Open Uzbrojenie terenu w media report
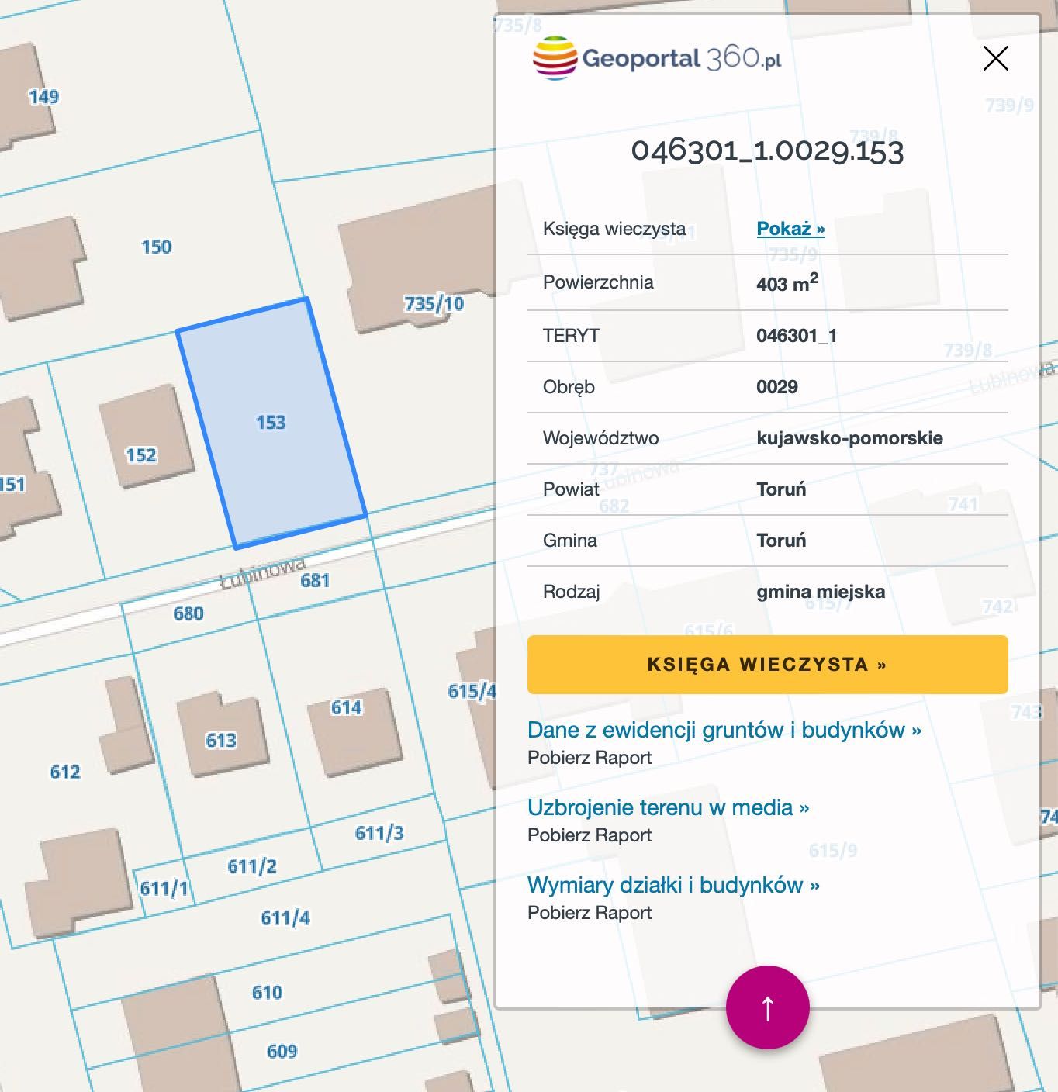 pyautogui.click(x=668, y=807)
